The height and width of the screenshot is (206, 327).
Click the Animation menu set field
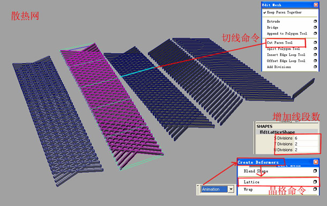pyautogui.click(x=214, y=189)
